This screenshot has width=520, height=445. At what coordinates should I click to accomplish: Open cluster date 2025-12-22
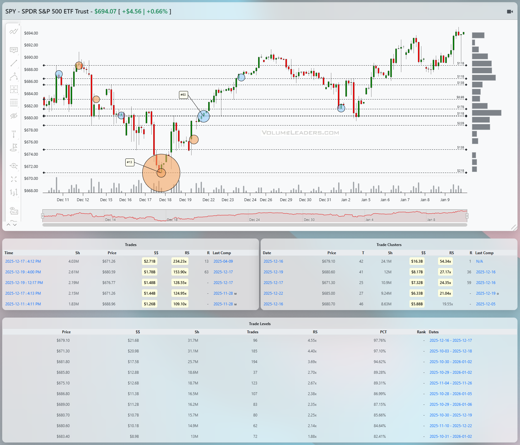pyautogui.click(x=273, y=293)
